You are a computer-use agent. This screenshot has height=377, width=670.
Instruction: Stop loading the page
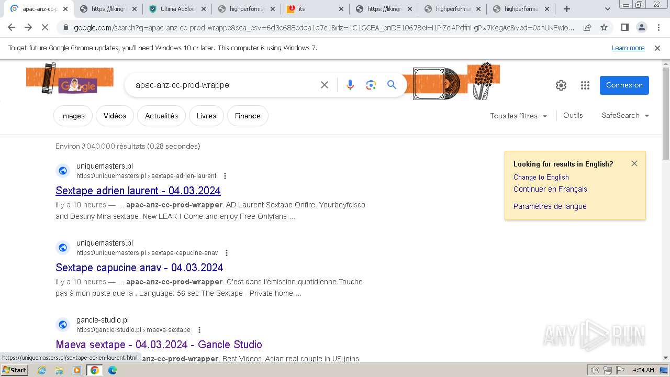click(x=45, y=28)
